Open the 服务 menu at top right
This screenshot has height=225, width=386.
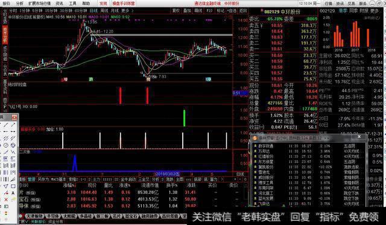pos(362,4)
